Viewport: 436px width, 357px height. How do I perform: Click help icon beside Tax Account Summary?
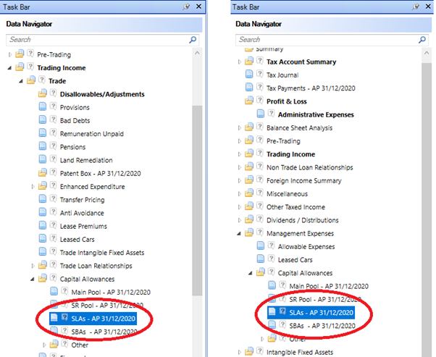click(260, 61)
